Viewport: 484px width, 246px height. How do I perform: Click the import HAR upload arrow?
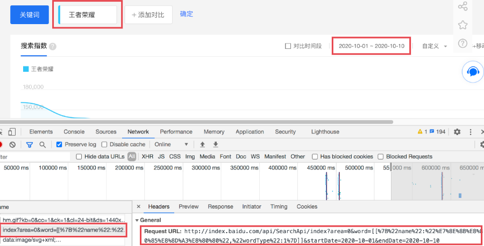click(x=203, y=144)
